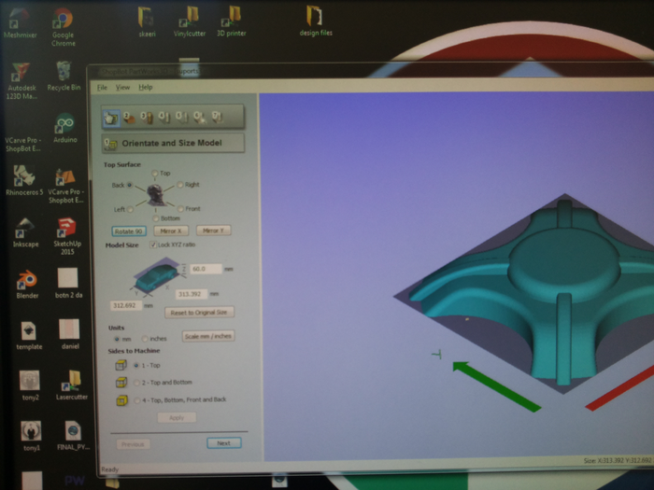This screenshot has height=490, width=654.
Task: Select Left as the top surface
Action: tap(130, 209)
